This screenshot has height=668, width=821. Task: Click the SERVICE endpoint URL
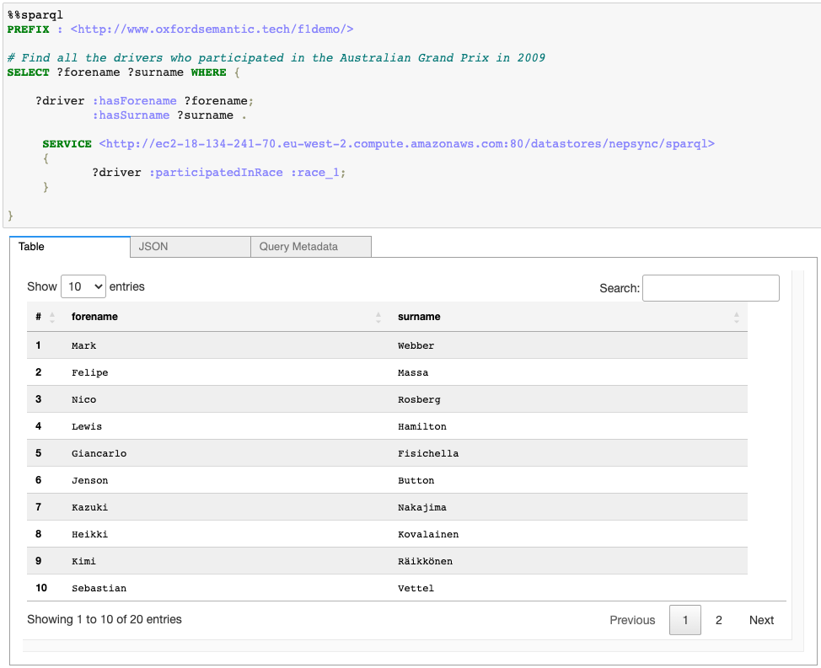tap(406, 143)
